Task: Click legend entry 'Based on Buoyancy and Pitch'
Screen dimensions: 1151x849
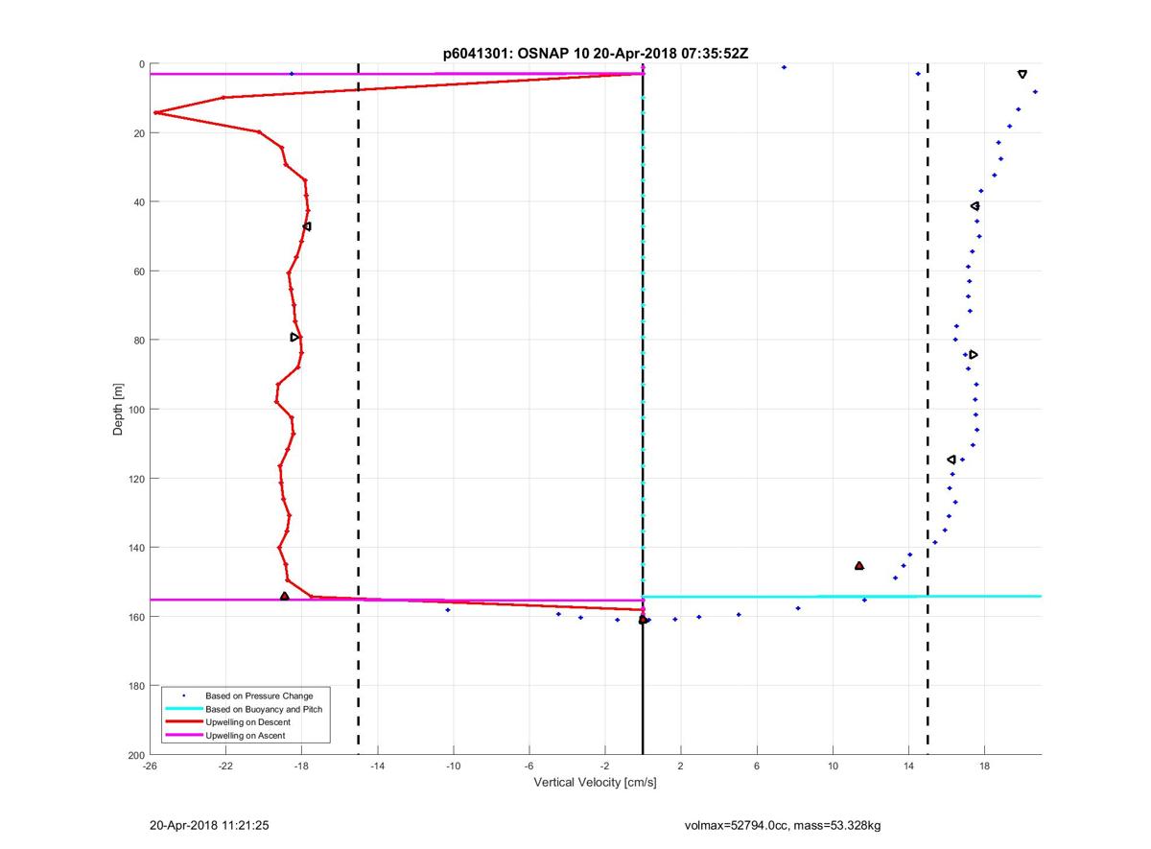Action: 264,709
